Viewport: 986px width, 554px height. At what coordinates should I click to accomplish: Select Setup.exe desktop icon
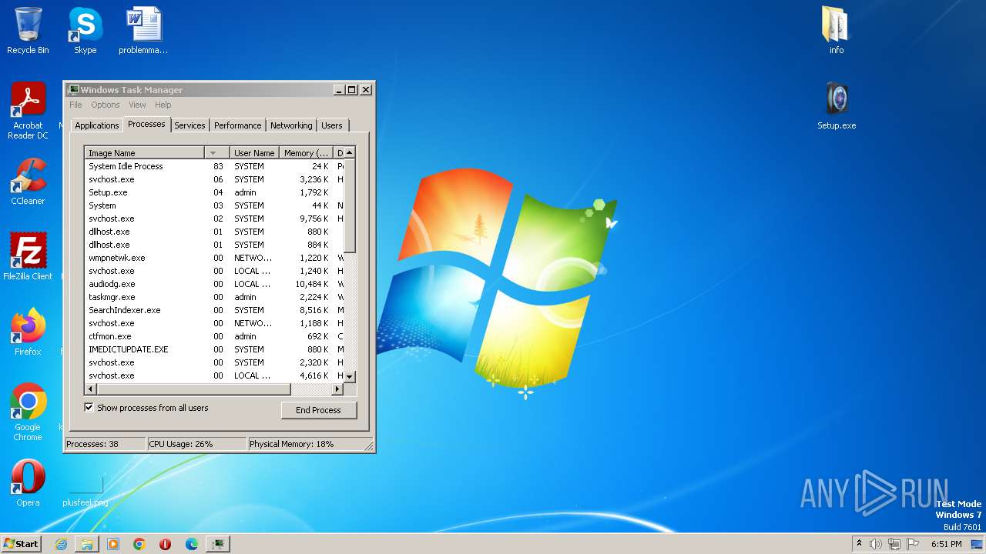click(837, 106)
